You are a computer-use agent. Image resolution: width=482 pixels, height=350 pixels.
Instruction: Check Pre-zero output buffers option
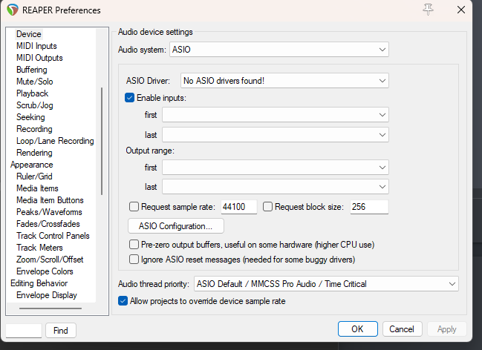click(x=134, y=244)
